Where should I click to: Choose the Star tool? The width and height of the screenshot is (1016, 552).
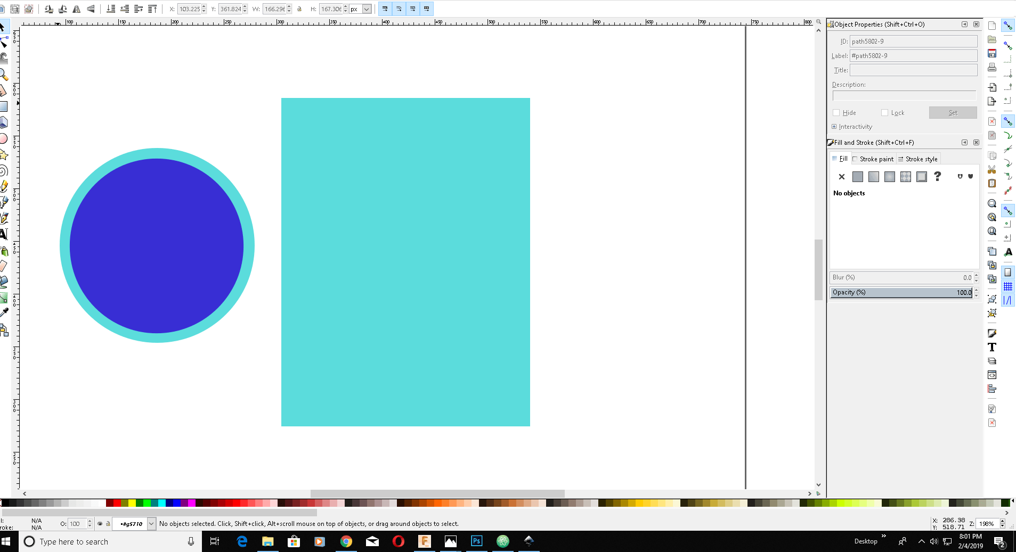coord(4,154)
